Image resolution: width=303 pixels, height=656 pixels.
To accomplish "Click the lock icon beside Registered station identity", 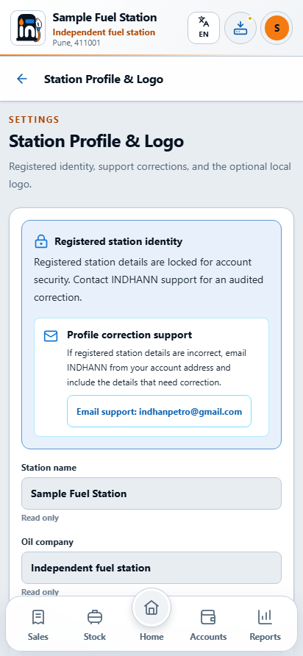I will (x=40, y=241).
